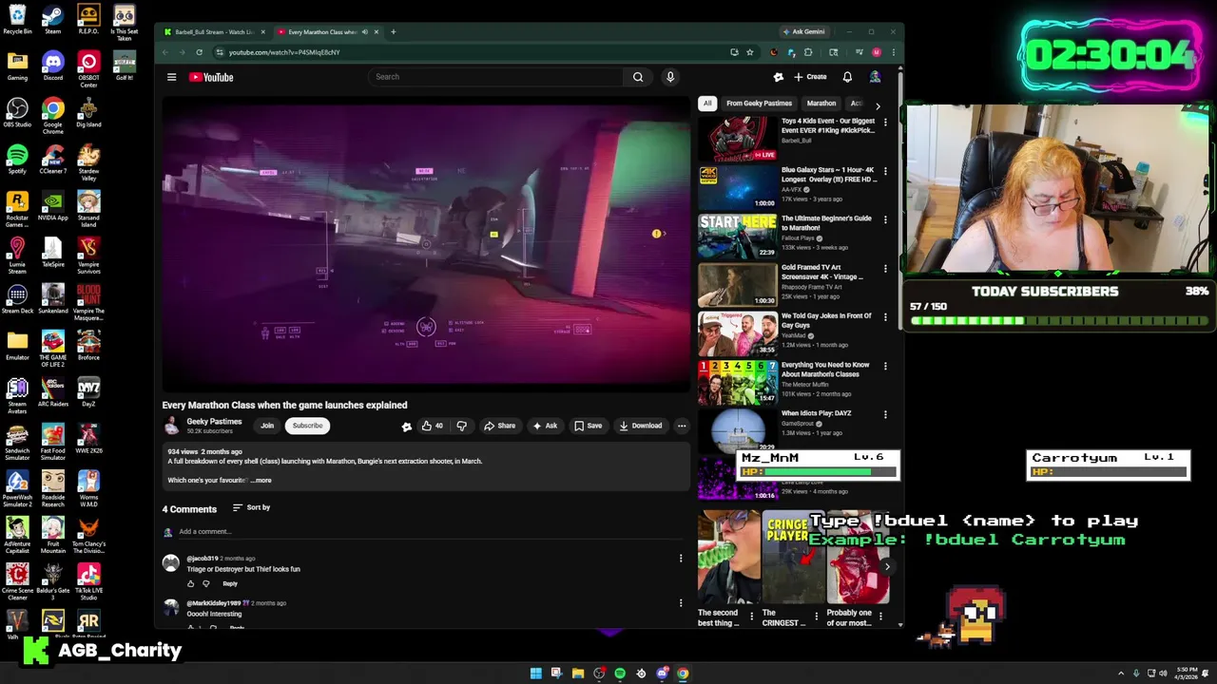Open options for @MarkKidsley1989 comment
Screen dimensions: 1217x684
(680, 603)
